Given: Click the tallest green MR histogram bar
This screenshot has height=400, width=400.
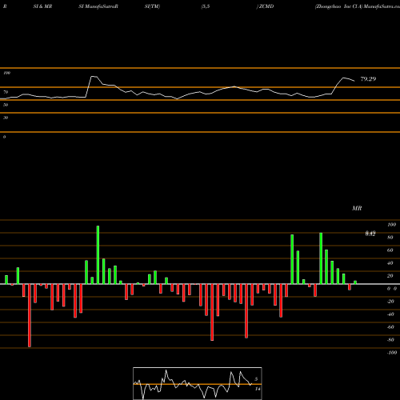Looking at the screenshot, I should coord(98,254).
